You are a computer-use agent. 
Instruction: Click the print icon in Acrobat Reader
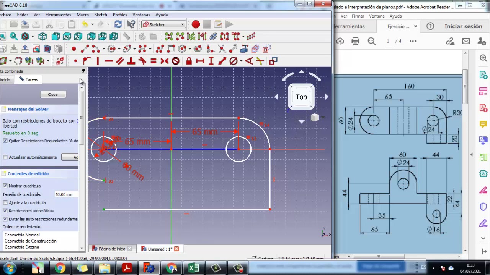pyautogui.click(x=356, y=41)
